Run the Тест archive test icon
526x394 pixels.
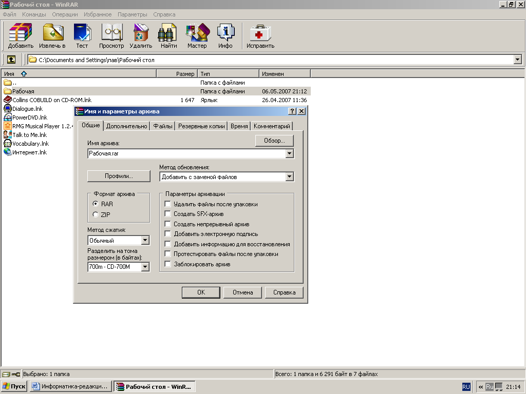point(82,36)
